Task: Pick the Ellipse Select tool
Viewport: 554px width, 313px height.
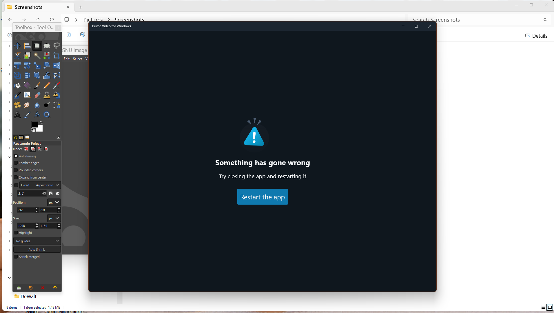Action: coord(47,46)
